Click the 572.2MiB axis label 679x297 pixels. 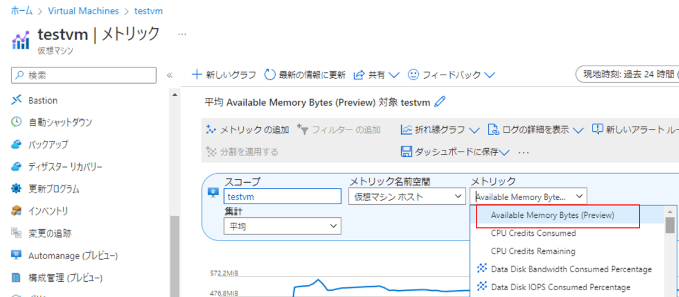coord(224,273)
